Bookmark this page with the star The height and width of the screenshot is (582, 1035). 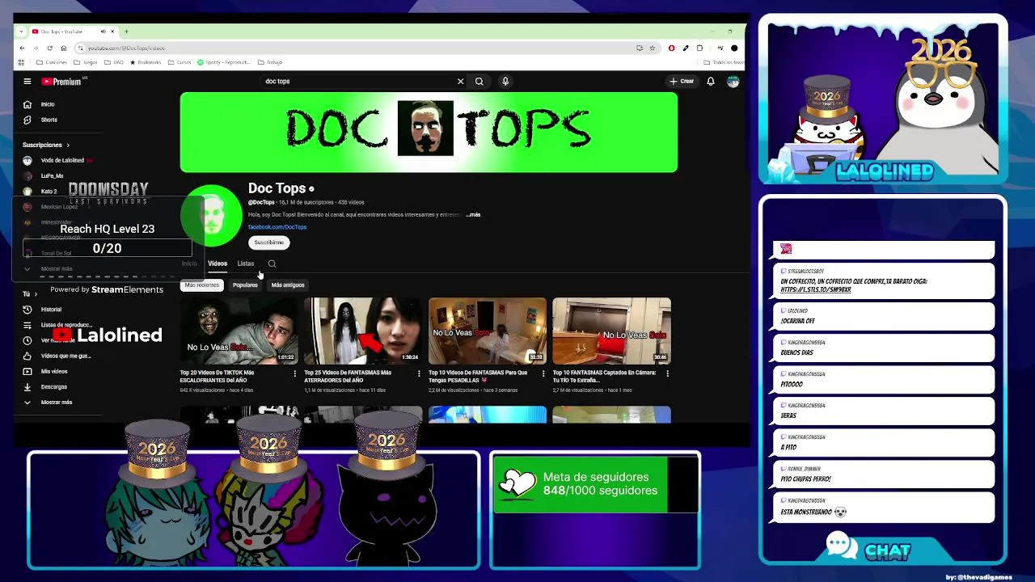(653, 48)
